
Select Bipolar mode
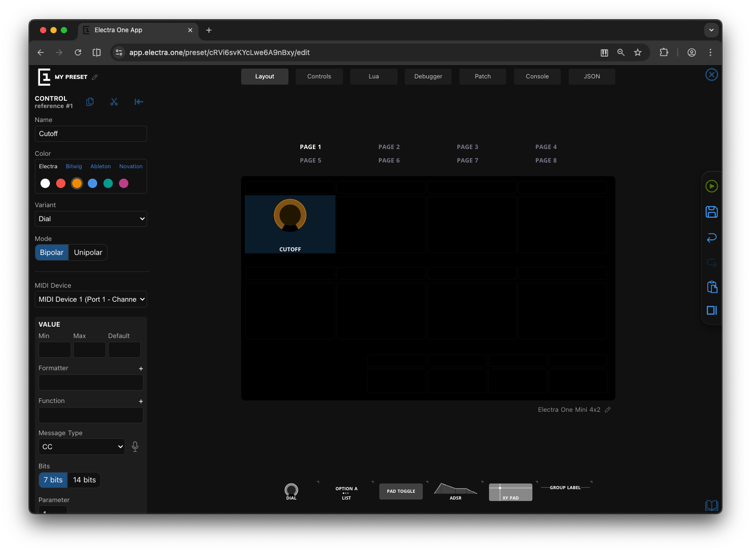coord(51,252)
